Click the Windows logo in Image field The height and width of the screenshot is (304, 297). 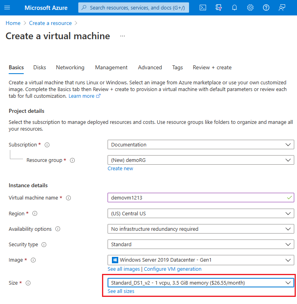pyautogui.click(x=115, y=260)
